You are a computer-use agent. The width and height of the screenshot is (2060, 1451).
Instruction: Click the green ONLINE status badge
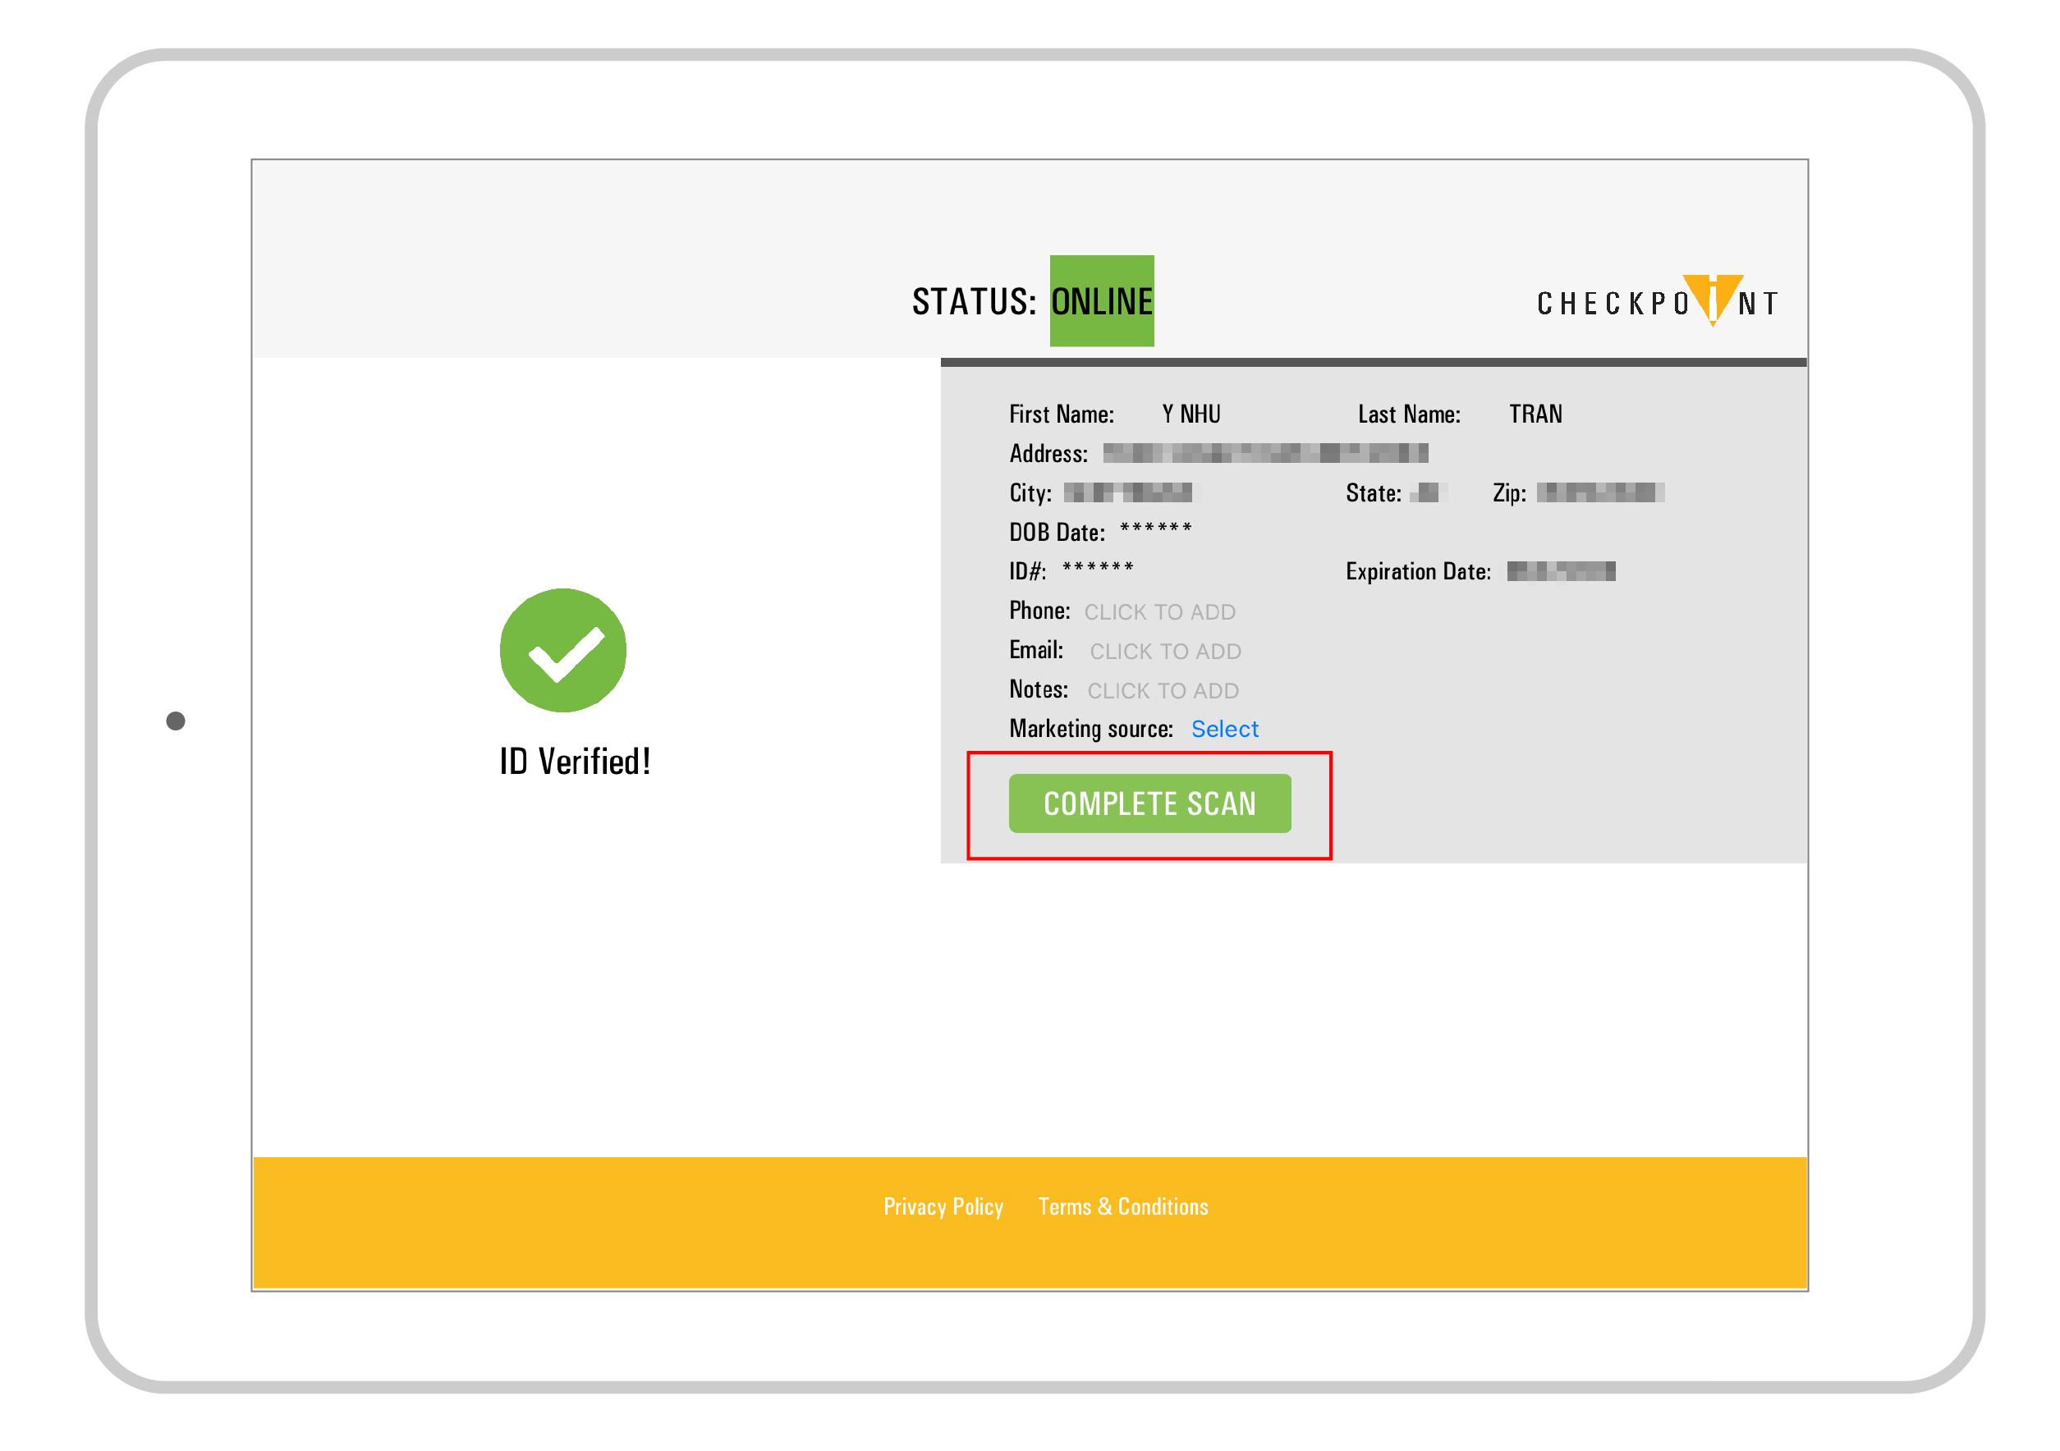tap(1102, 301)
